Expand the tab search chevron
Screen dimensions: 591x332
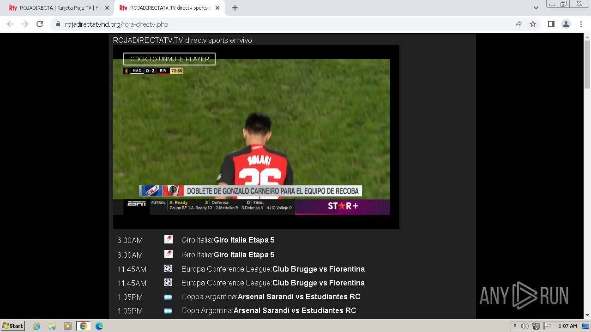point(536,8)
